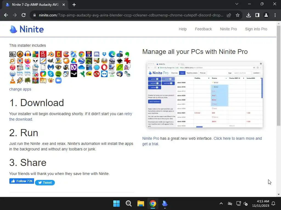Image resolution: width=281 pixels, height=210 pixels.
Task: Click the Chrome icon in installer list
Action: 81,54
